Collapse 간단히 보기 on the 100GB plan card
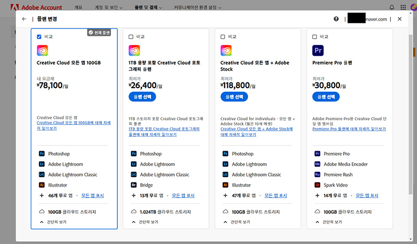 [53, 222]
